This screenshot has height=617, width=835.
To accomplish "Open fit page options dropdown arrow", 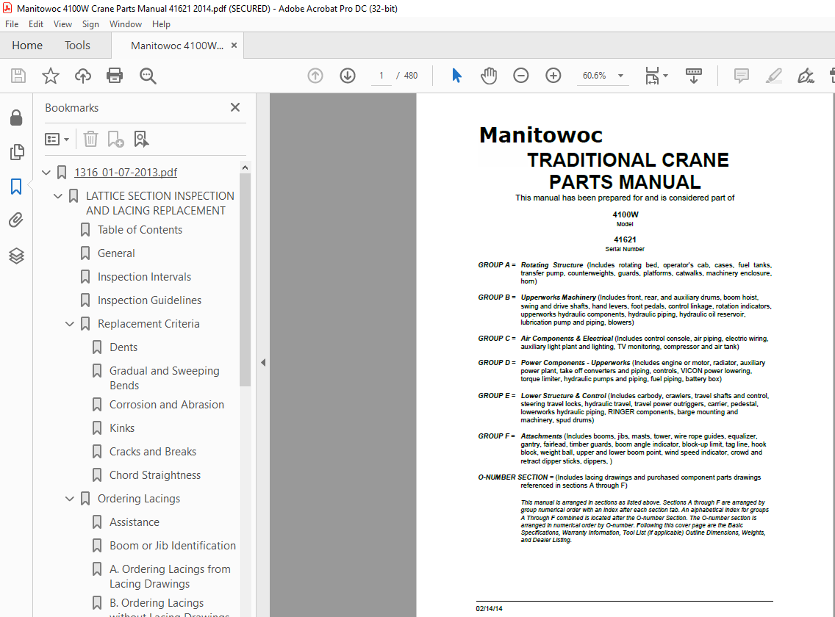I will (665, 76).
